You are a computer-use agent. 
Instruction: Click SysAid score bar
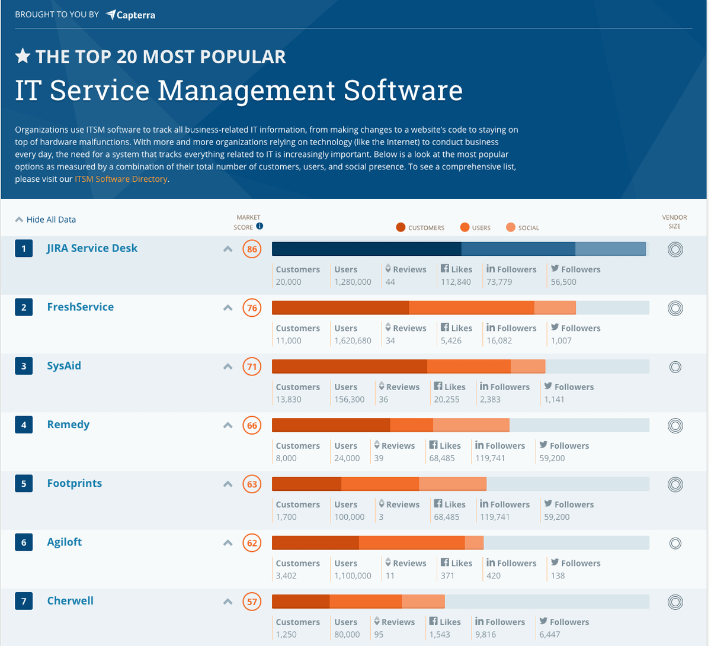click(x=460, y=366)
